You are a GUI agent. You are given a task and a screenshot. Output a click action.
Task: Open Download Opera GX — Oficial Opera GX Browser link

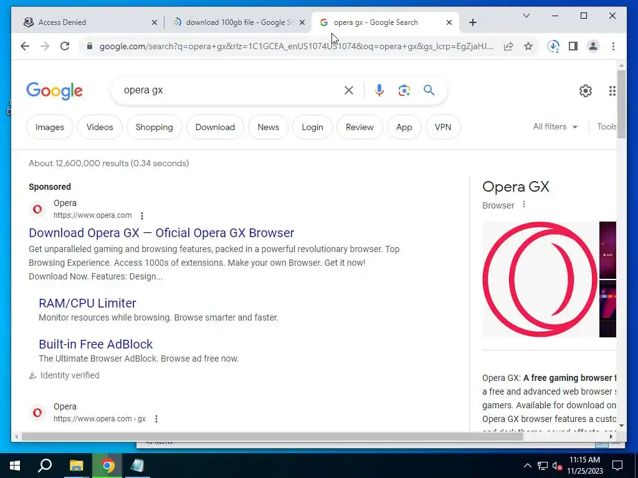(161, 233)
